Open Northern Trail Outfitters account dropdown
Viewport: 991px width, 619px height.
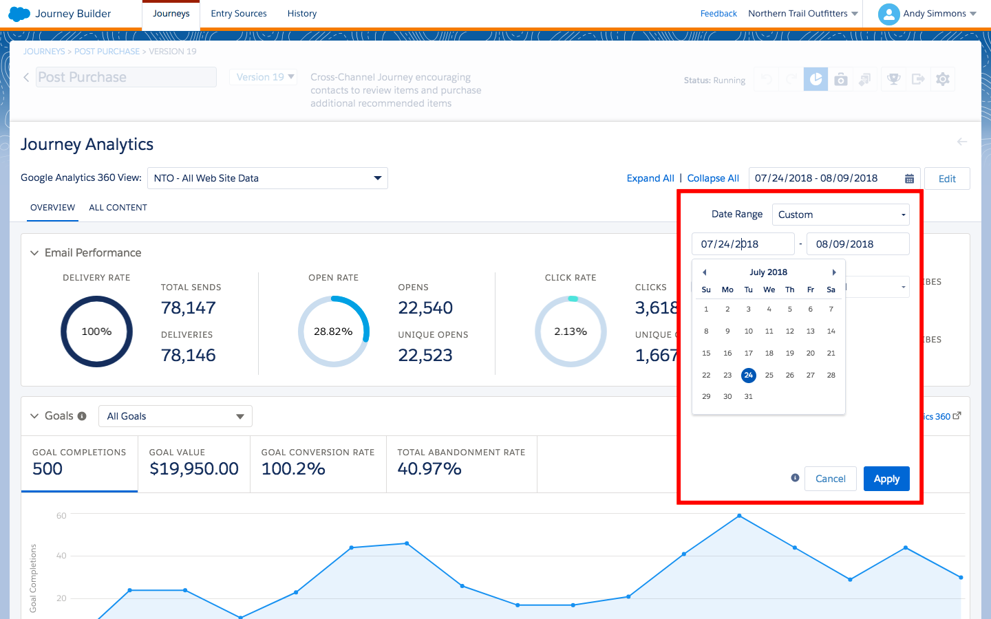click(x=803, y=14)
